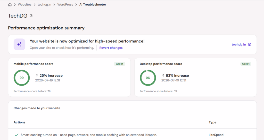The width and height of the screenshot is (264, 140).
Task: Navigate to WordPress breadcrumb
Action: (x=65, y=5)
